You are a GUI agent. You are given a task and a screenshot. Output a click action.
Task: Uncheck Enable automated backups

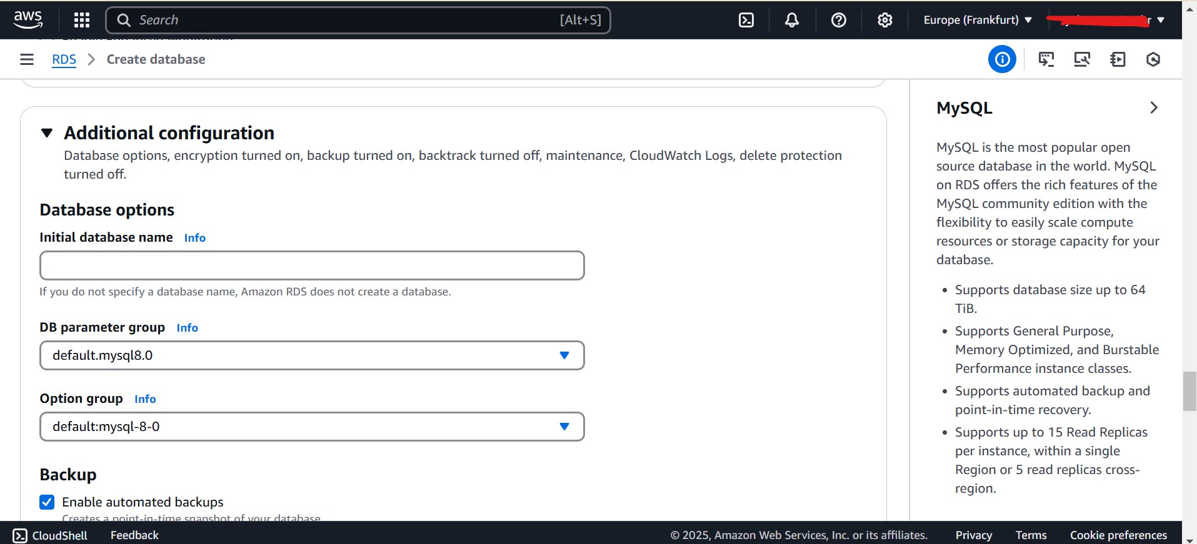pos(47,502)
